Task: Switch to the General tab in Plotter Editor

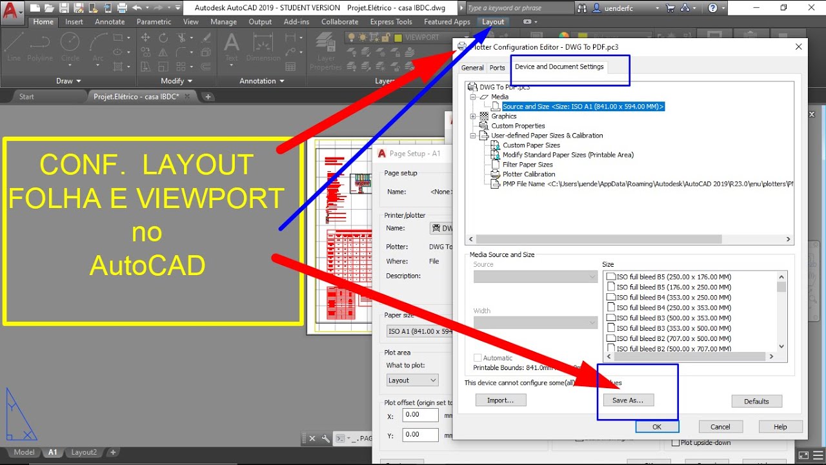Action: [472, 67]
